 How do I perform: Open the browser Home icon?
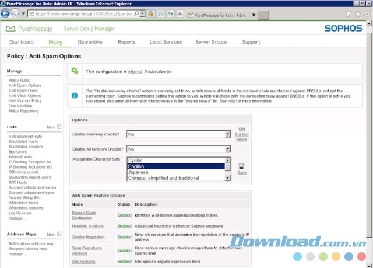tap(349, 13)
